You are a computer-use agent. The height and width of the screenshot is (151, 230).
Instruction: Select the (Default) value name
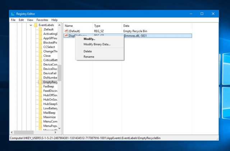74,31
